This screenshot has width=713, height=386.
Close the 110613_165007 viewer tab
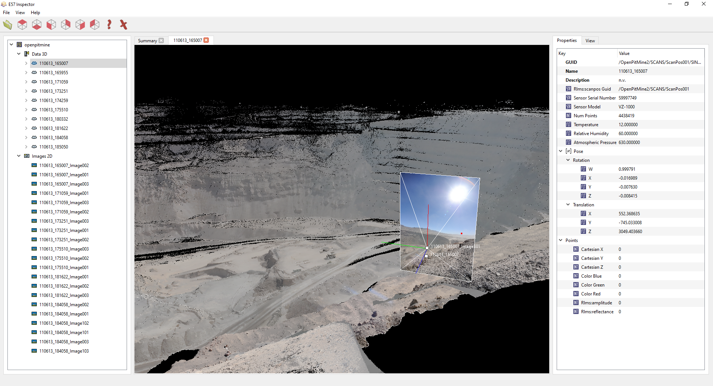[206, 40]
